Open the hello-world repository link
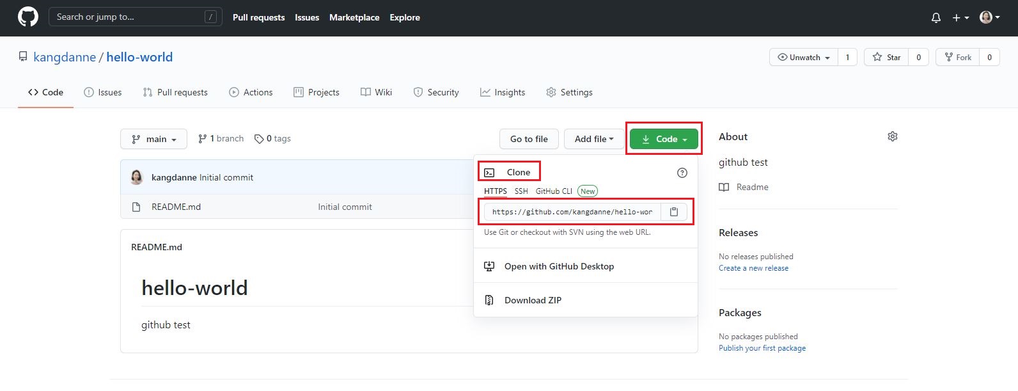This screenshot has height=391, width=1018. tap(139, 57)
